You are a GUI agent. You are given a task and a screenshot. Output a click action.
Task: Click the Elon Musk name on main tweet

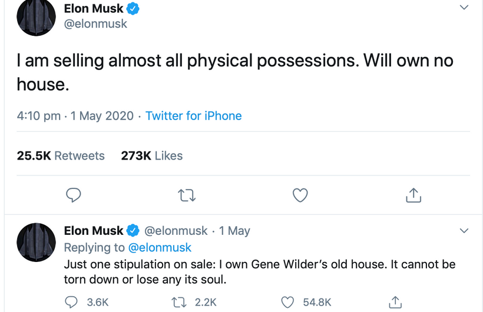tap(94, 9)
